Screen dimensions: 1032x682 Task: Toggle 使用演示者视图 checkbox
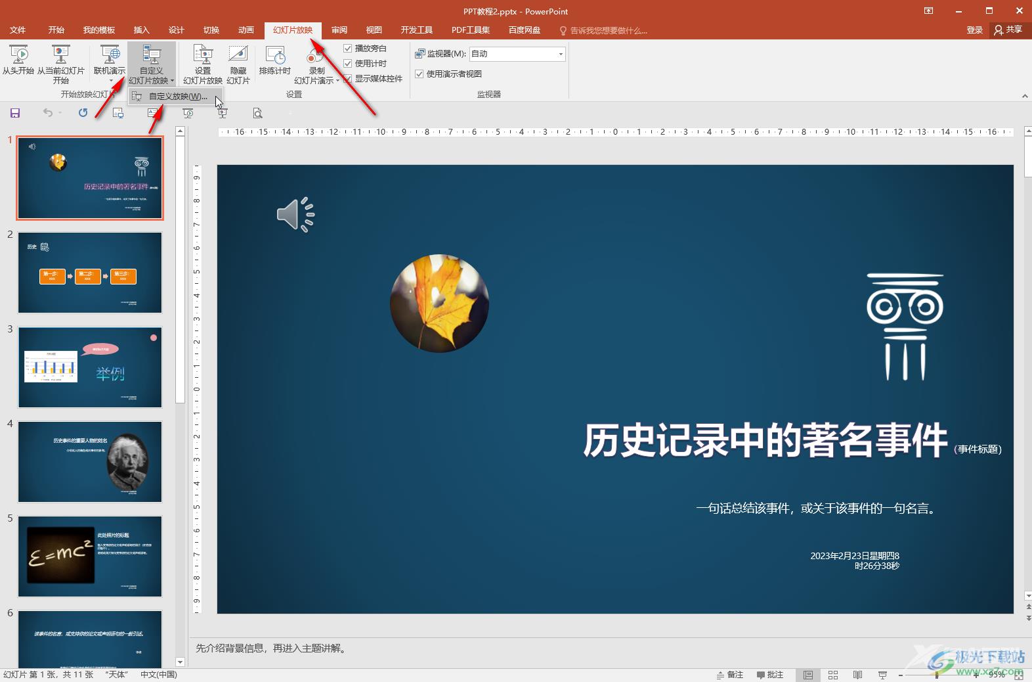419,74
